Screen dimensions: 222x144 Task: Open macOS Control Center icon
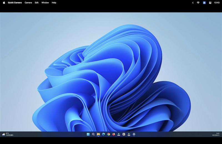[x=210, y=3]
